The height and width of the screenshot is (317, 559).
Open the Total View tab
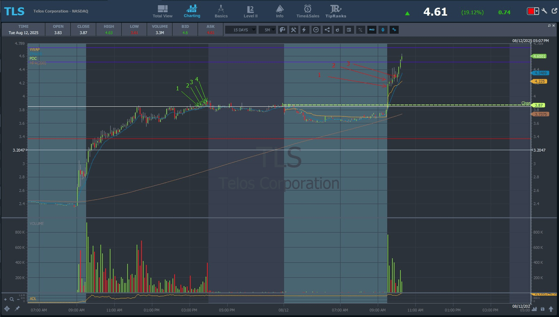[x=162, y=11]
